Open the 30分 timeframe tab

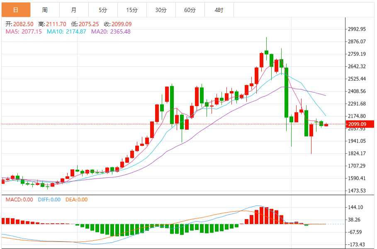point(161,10)
